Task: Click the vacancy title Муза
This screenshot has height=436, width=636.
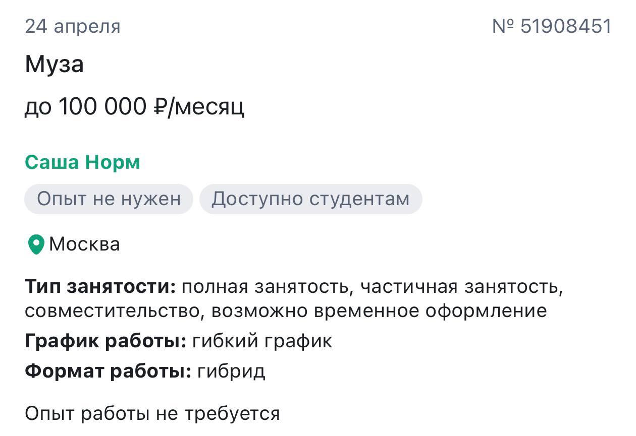Action: pos(55,65)
